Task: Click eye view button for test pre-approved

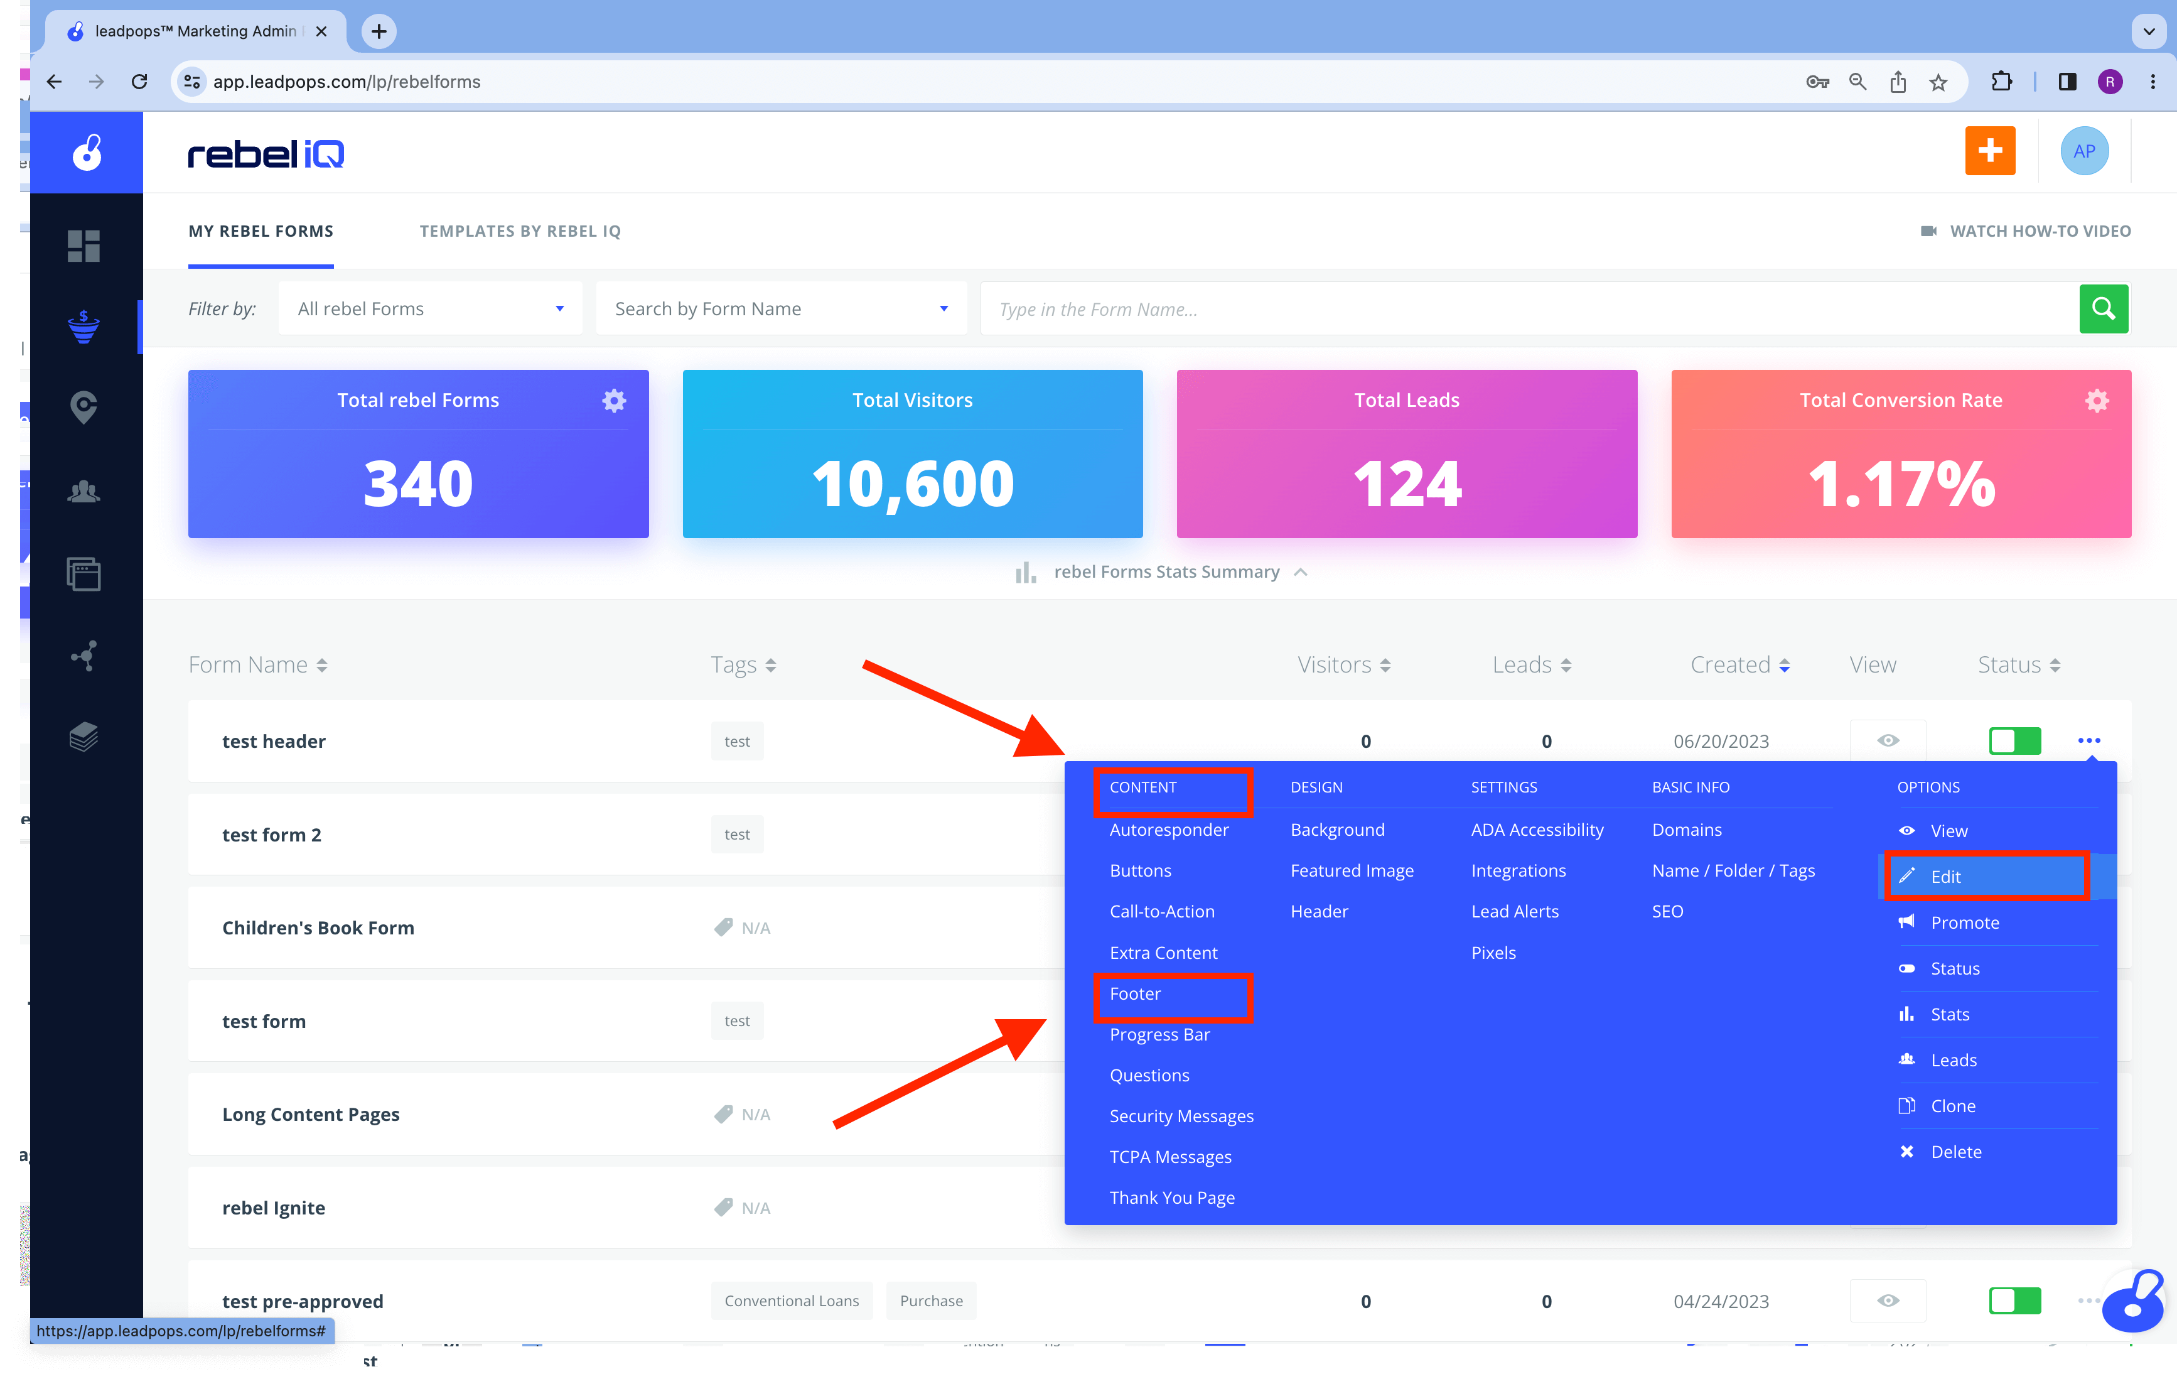Action: click(x=1888, y=1301)
